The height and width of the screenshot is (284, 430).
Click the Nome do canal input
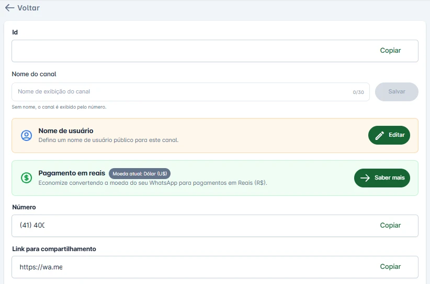coord(190,92)
